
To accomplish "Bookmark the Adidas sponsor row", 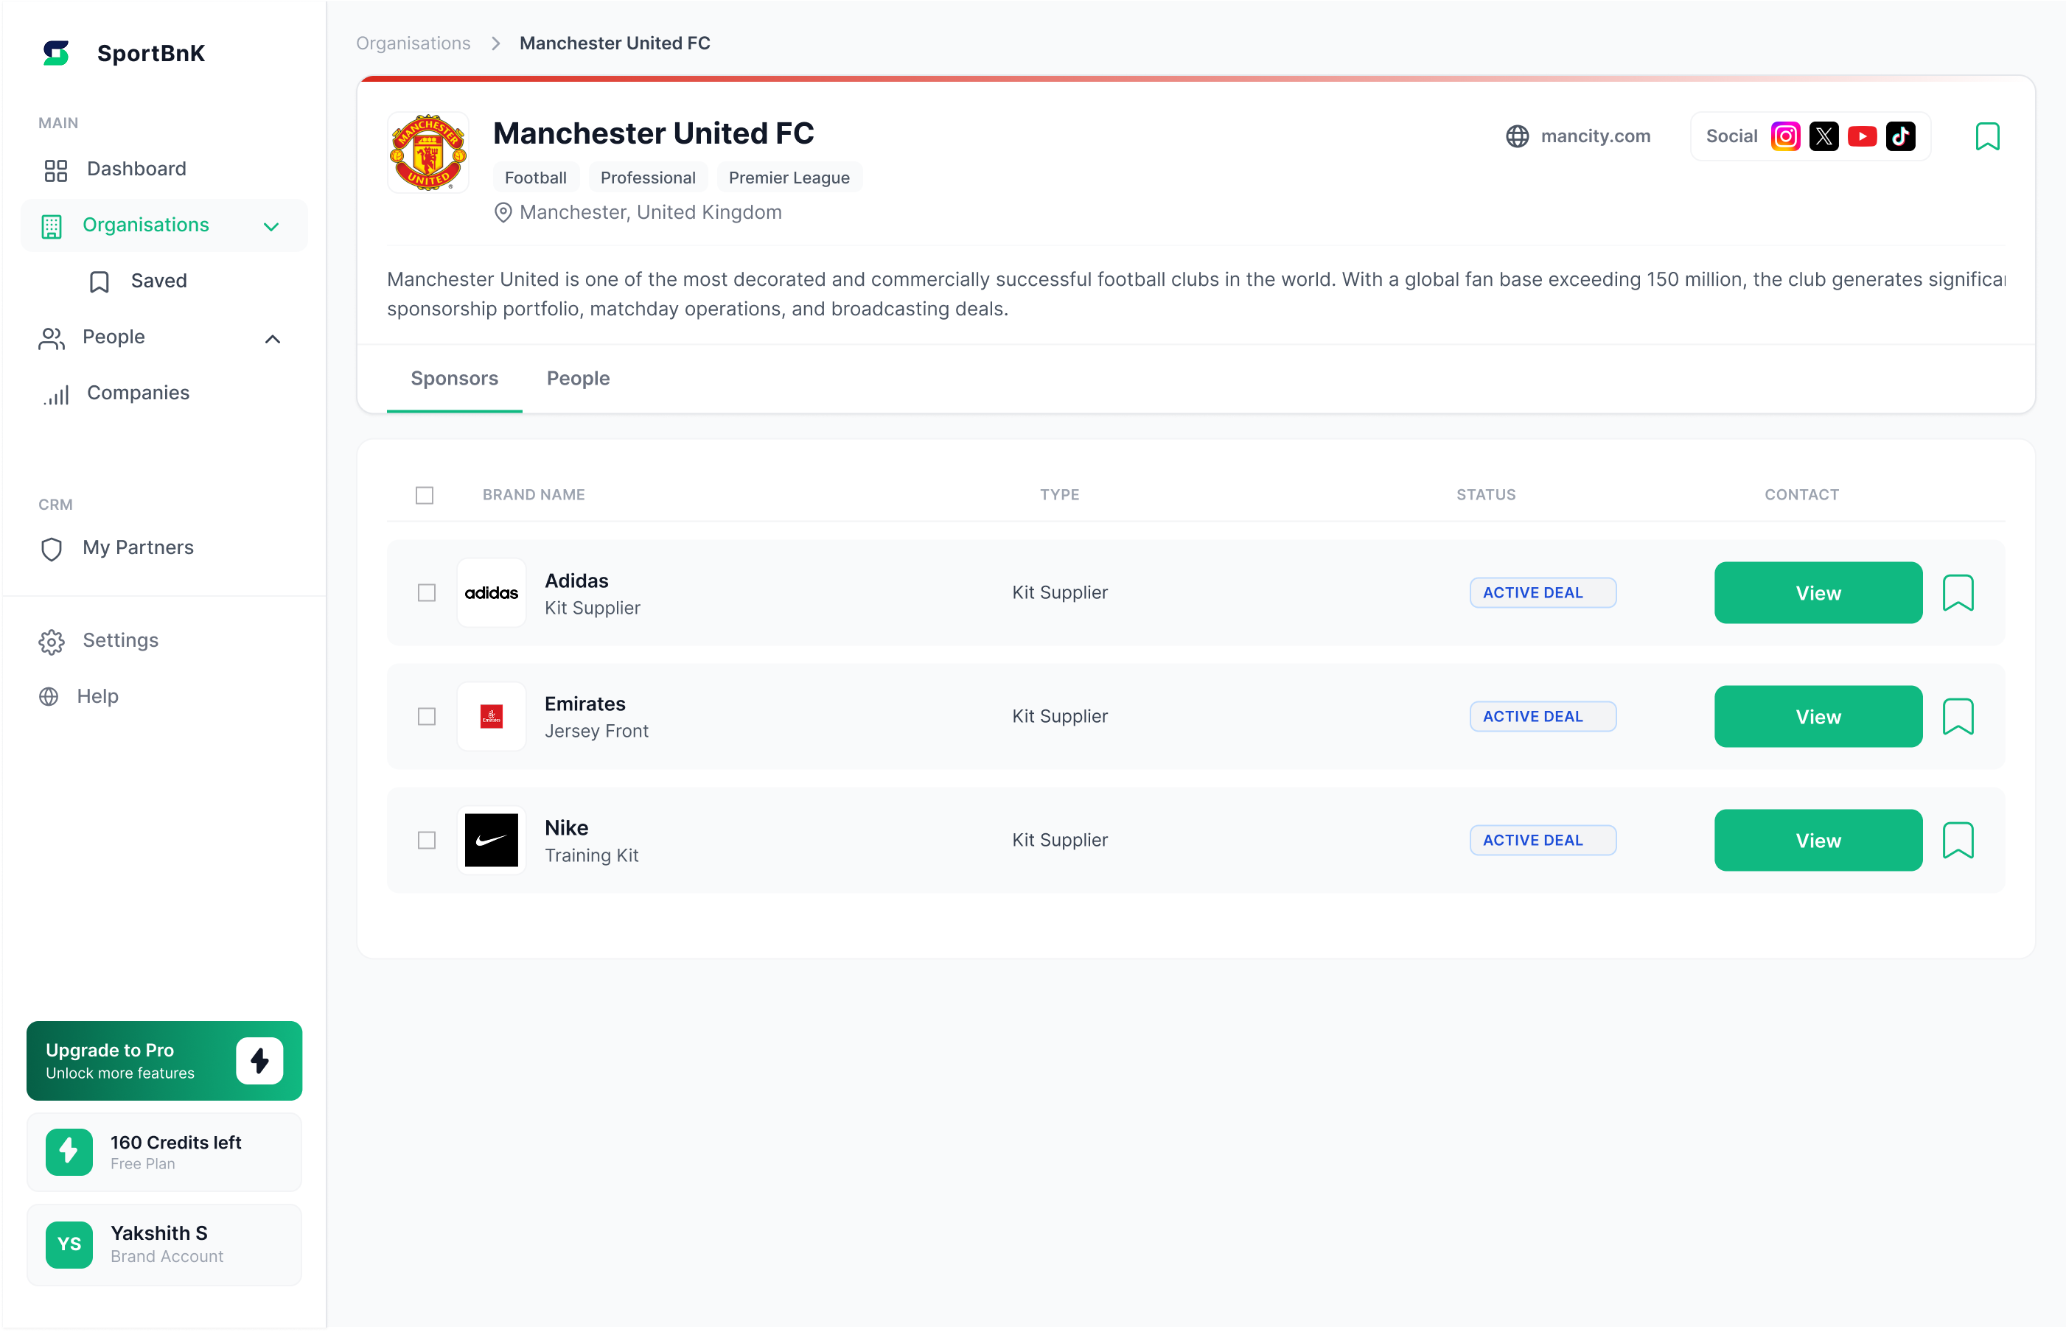I will [1958, 593].
